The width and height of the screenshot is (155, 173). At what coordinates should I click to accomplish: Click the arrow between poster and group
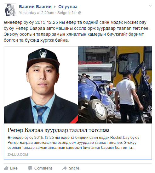pos(55,7)
